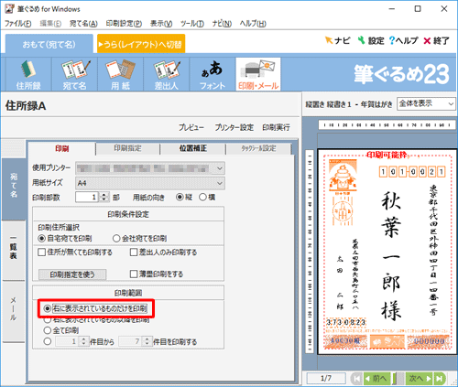Click the 終了 exit icon

pos(436,40)
